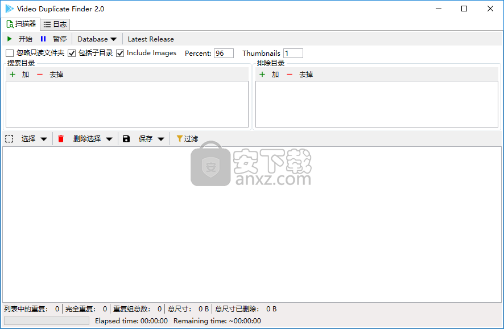Click the Video Duplicate Finder app logo
The height and width of the screenshot is (329, 504).
point(9,9)
